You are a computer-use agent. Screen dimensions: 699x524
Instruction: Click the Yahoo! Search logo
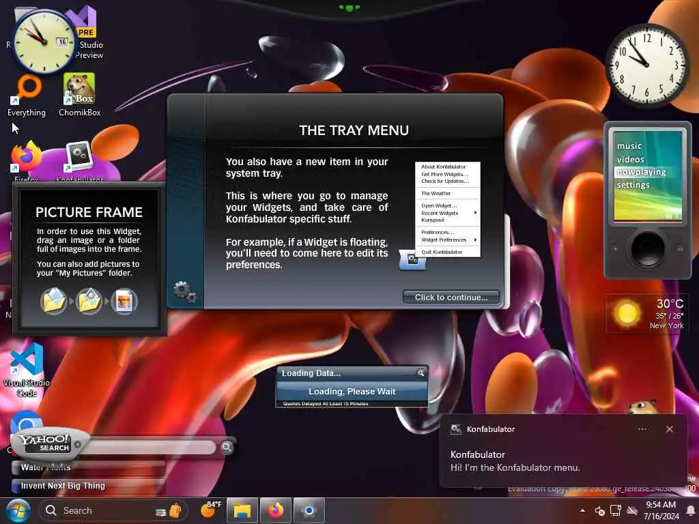pyautogui.click(x=46, y=443)
